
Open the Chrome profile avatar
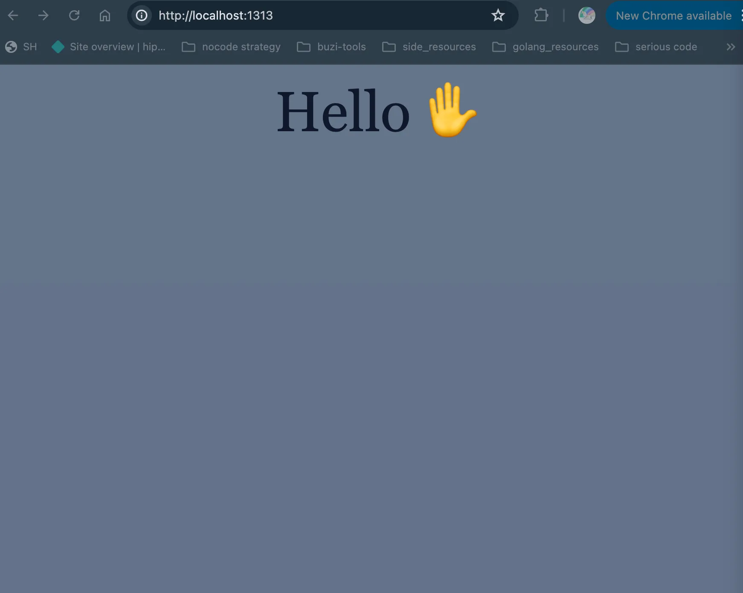(587, 16)
